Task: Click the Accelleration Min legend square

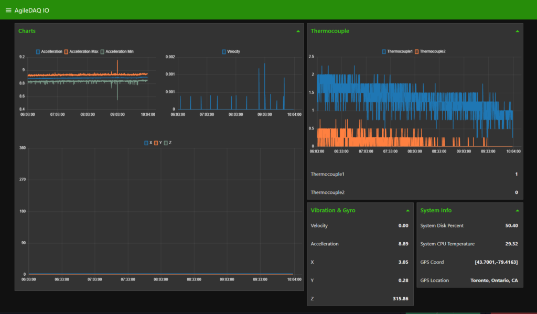Action: point(102,51)
